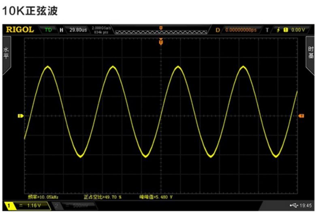Click the orange trigger level marker on right edge
Viewport: 316px width, 213px height.
(301, 116)
